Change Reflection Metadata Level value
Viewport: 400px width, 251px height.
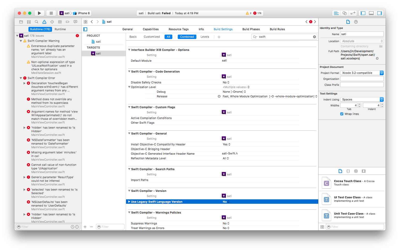tap(226, 158)
